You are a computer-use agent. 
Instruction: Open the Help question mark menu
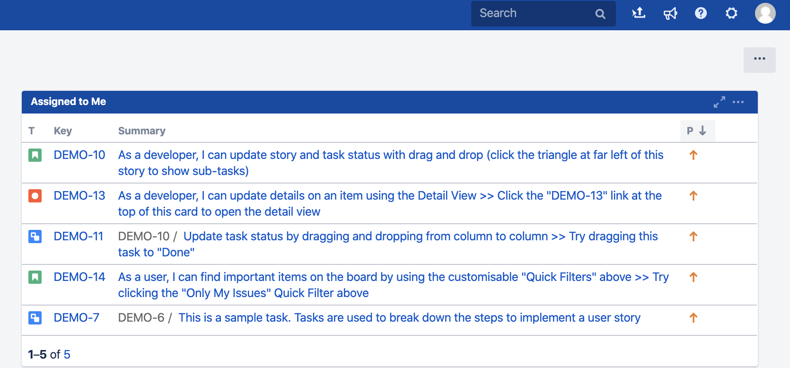(x=701, y=13)
